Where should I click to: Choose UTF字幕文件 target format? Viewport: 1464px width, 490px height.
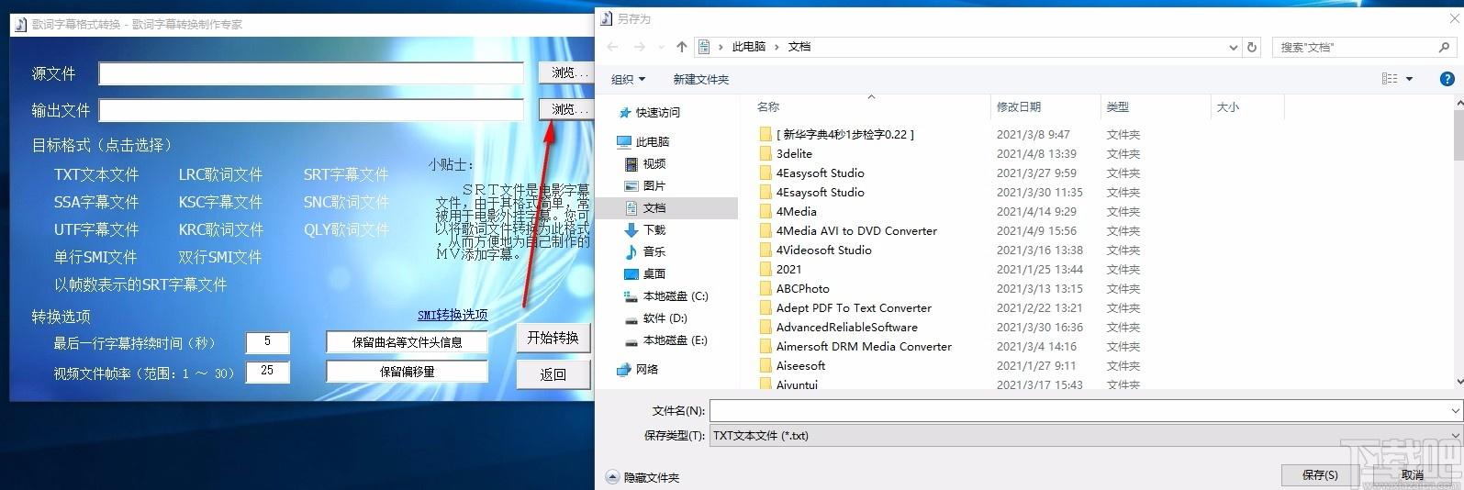tap(96, 229)
